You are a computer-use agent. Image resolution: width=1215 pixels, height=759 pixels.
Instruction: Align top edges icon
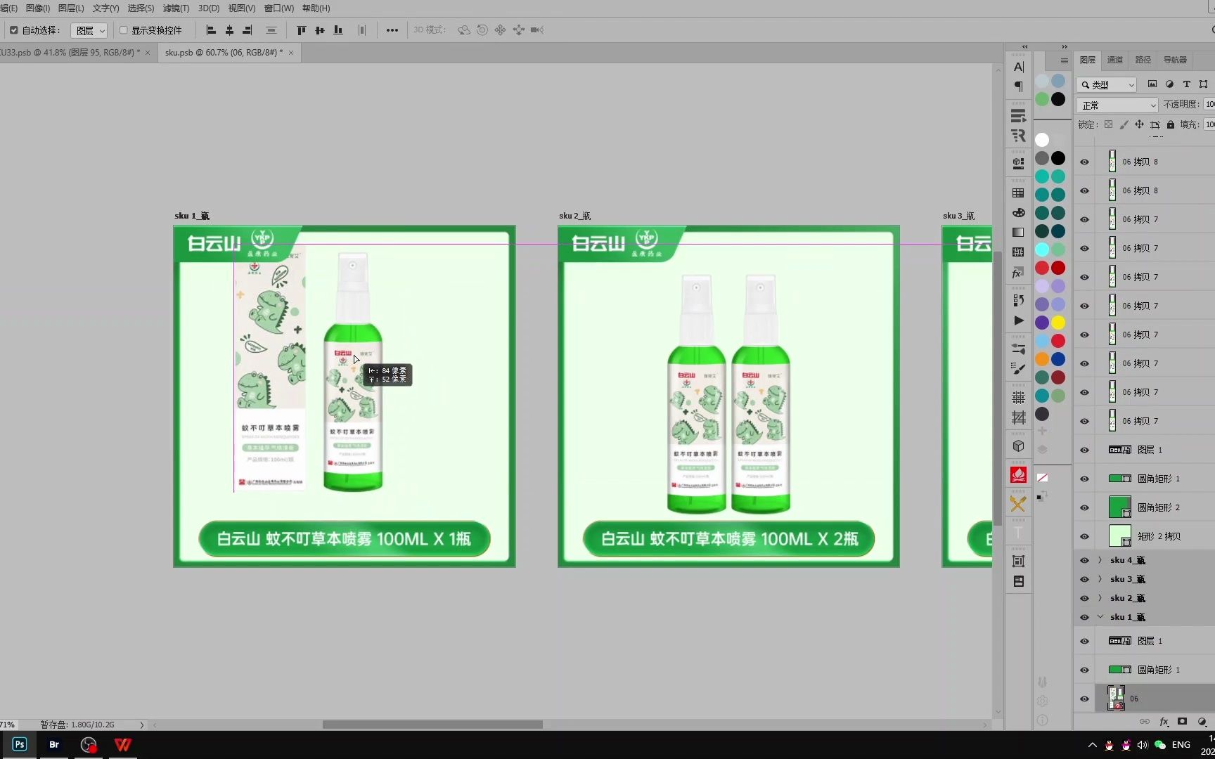pyautogui.click(x=302, y=30)
